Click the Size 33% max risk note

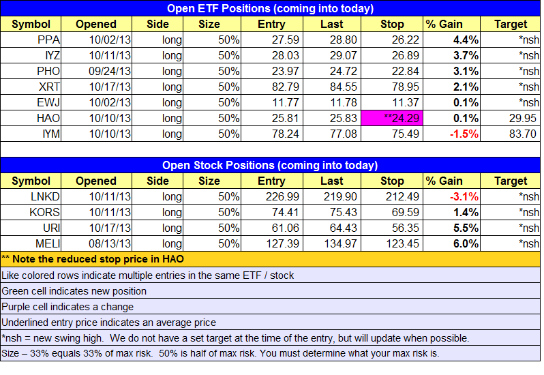click(x=270, y=353)
